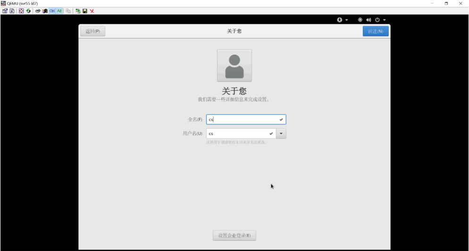Start a new connection with the computers icon

78,11
